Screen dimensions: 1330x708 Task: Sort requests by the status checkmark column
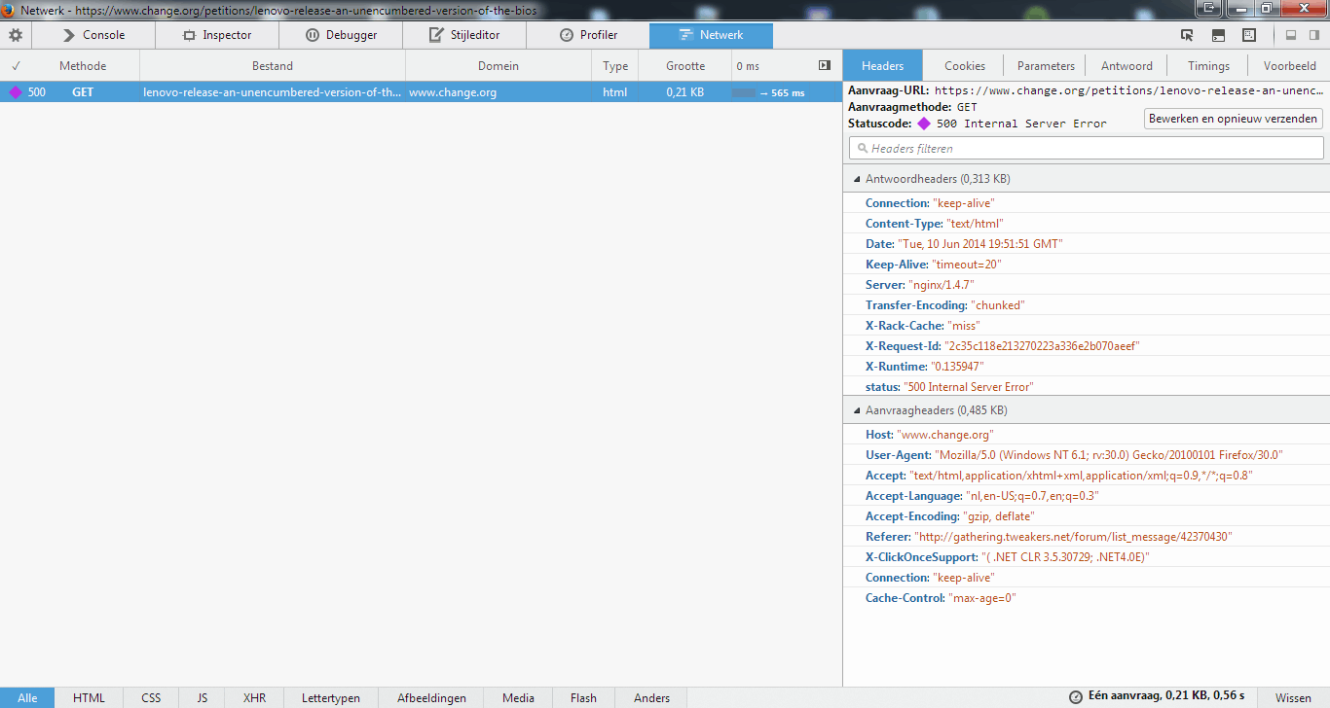pyautogui.click(x=16, y=66)
